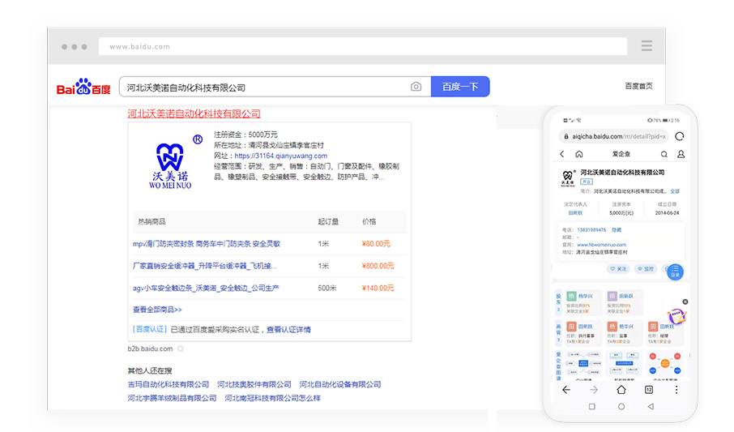
Task: Click the ¥140.00元 price
Action: point(378,288)
